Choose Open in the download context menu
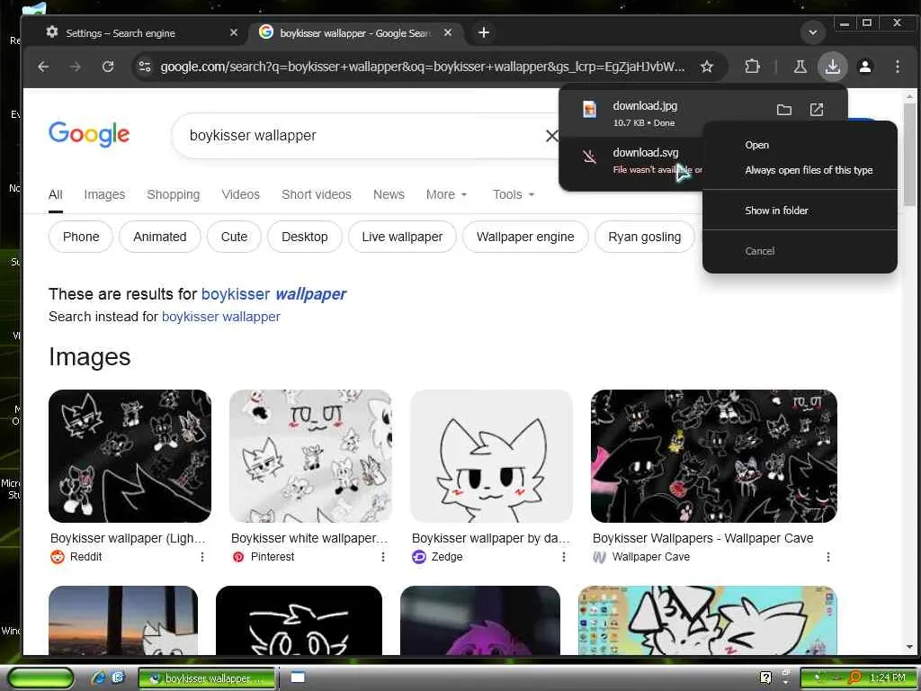Image resolution: width=921 pixels, height=691 pixels. (x=800, y=145)
